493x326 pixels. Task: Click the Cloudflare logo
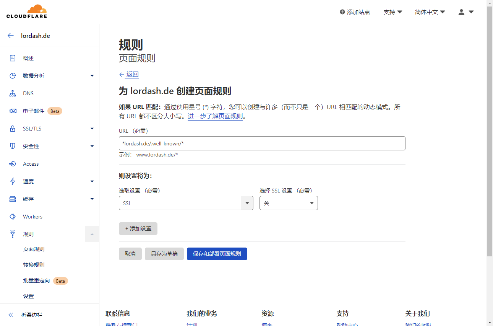pyautogui.click(x=27, y=11)
